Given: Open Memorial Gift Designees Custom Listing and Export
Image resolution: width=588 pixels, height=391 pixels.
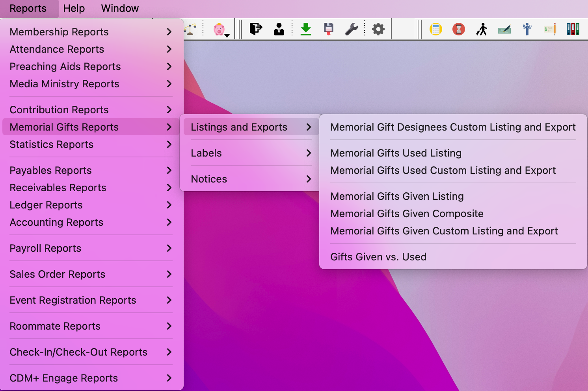Looking at the screenshot, I should tap(453, 127).
